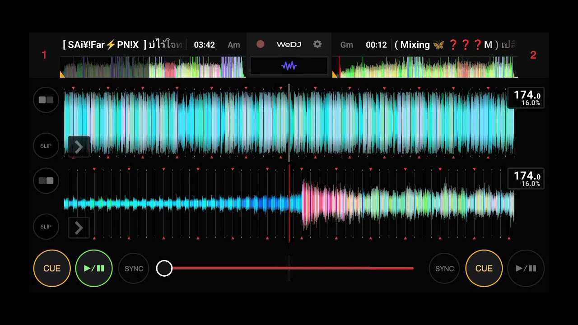Tap the deck 1 layout pads icon
The height and width of the screenshot is (325, 578).
click(x=46, y=100)
